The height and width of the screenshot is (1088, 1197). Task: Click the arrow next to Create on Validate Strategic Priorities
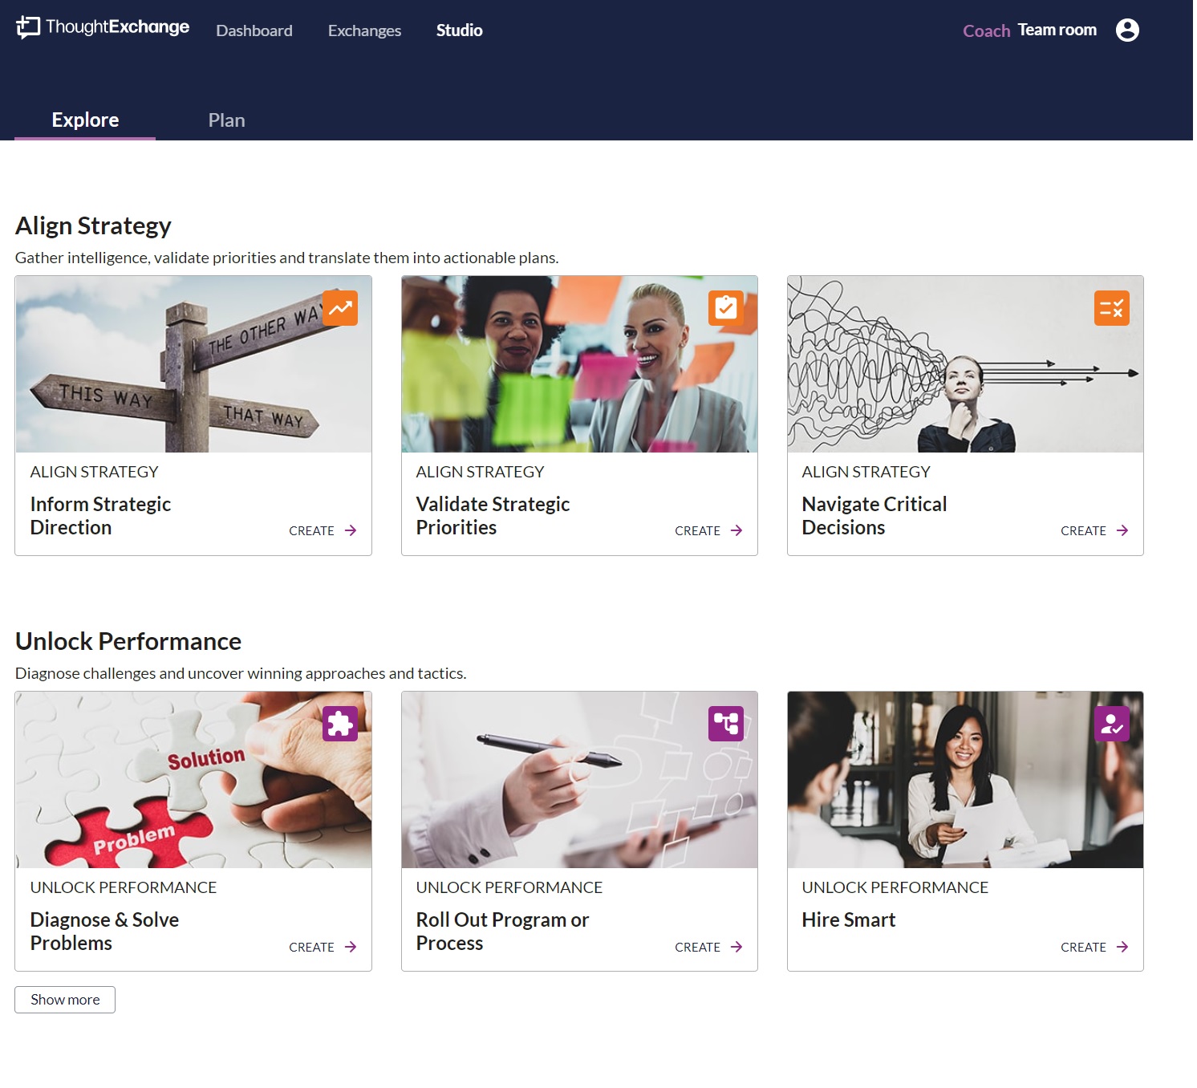[736, 530]
